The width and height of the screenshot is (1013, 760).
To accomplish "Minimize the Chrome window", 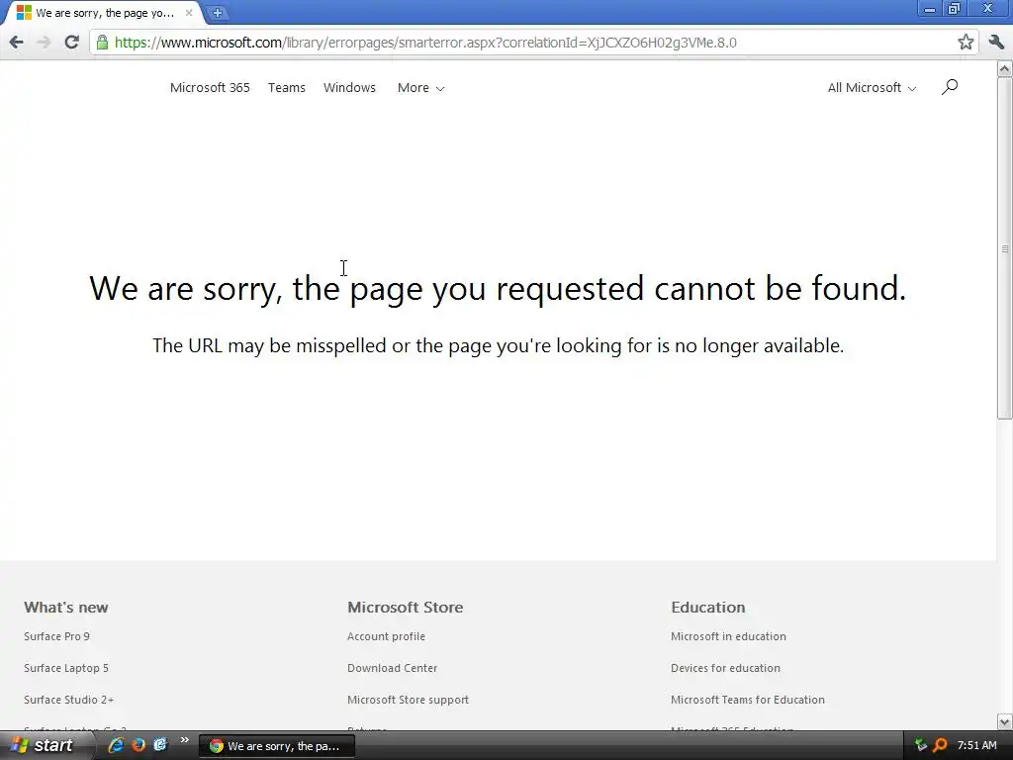I will click(930, 9).
